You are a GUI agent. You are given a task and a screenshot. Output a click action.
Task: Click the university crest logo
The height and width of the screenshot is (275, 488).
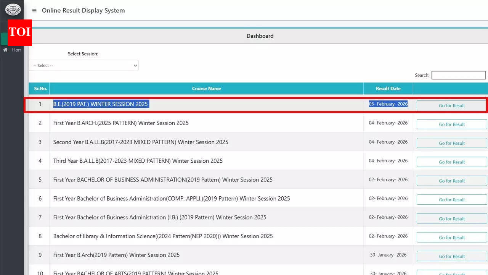[13, 10]
